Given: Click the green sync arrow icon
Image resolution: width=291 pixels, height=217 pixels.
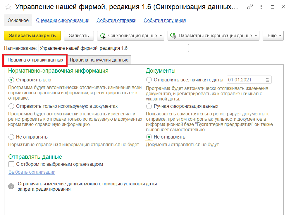Looking at the screenshot, I should [x=103, y=36].
